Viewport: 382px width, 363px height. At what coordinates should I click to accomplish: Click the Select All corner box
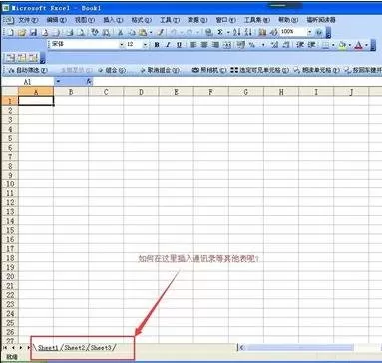point(10,92)
